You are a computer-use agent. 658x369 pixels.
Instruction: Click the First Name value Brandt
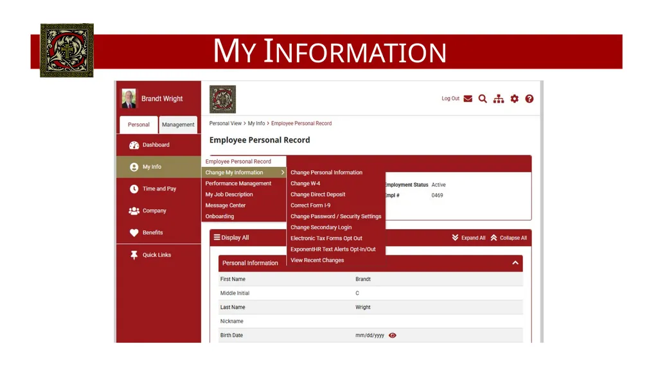[363, 279]
